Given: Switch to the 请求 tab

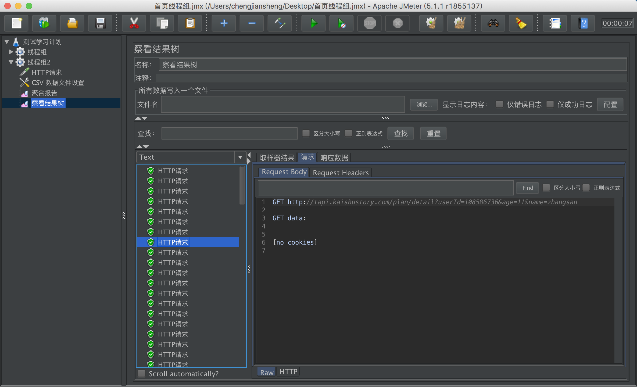Looking at the screenshot, I should 307,157.
